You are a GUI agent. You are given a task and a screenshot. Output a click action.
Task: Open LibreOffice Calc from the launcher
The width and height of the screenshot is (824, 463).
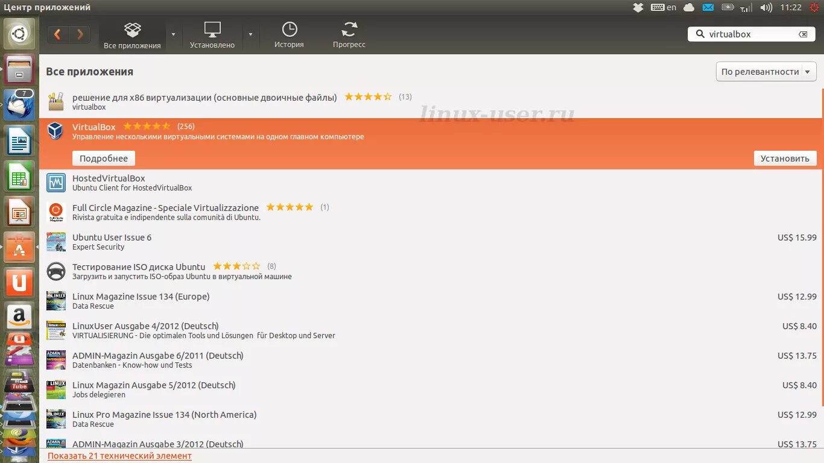coord(19,176)
